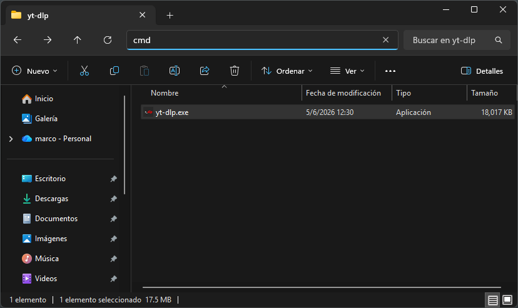Open Música in the sidebar
This screenshot has width=518, height=308.
coord(40,259)
